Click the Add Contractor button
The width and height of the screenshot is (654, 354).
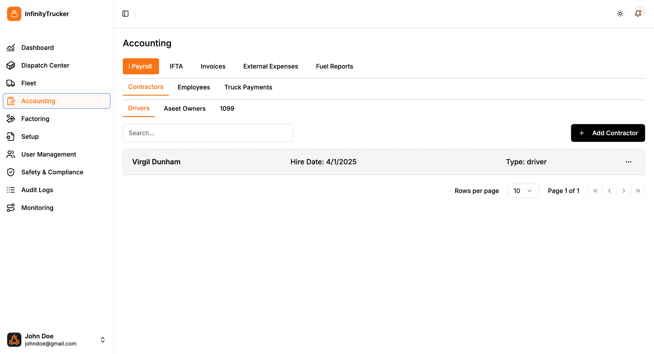coord(608,133)
